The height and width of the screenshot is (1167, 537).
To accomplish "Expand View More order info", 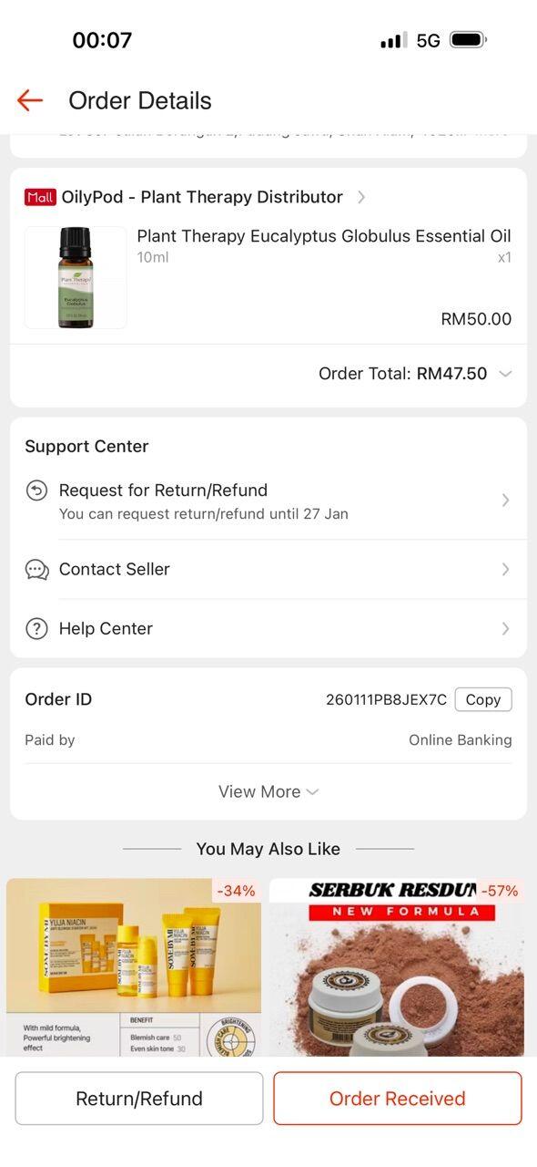I will coord(268,791).
